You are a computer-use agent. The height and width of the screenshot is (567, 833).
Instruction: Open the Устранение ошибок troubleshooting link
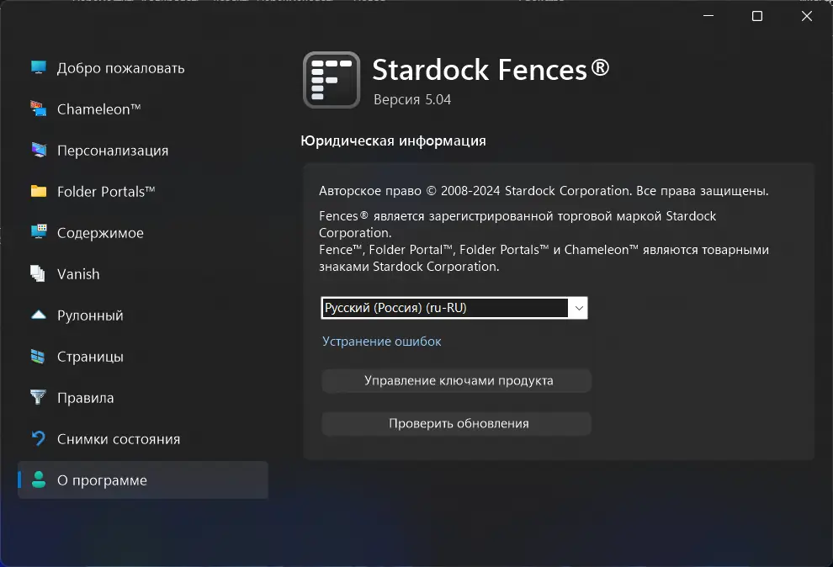pos(382,341)
